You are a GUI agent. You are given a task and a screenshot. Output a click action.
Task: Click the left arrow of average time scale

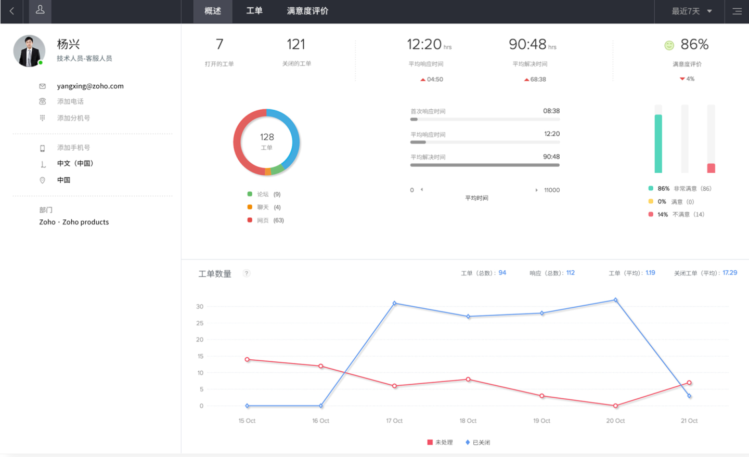422,190
